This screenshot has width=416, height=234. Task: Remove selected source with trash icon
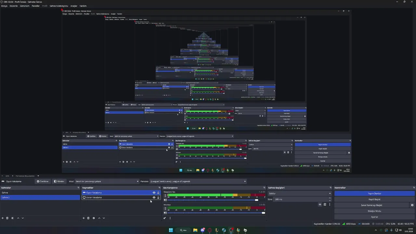tap(88, 218)
